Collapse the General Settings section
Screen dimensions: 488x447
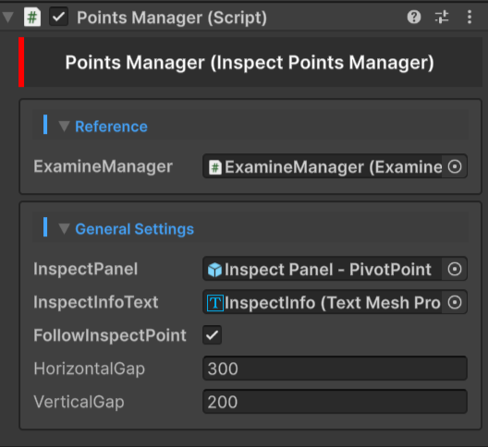tap(64, 229)
